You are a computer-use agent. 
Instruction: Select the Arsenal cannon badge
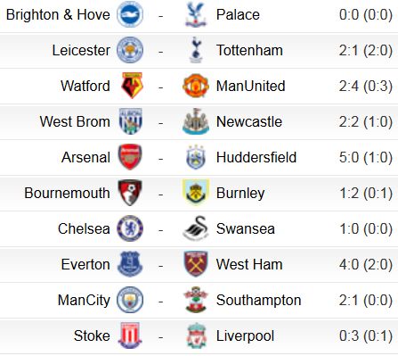130,157
